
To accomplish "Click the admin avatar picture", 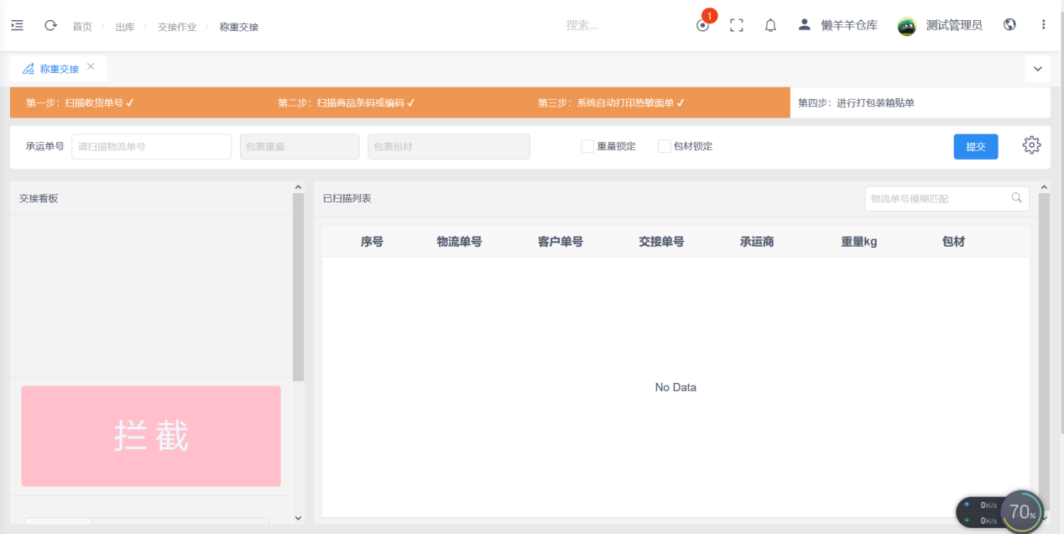I will (907, 26).
